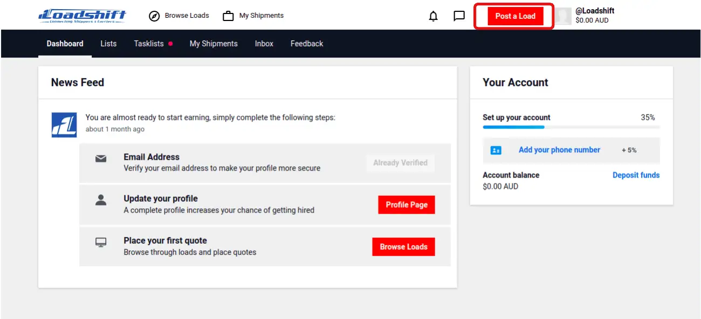Open the notifications bell icon
Screen dimensions: 701x319
433,16
